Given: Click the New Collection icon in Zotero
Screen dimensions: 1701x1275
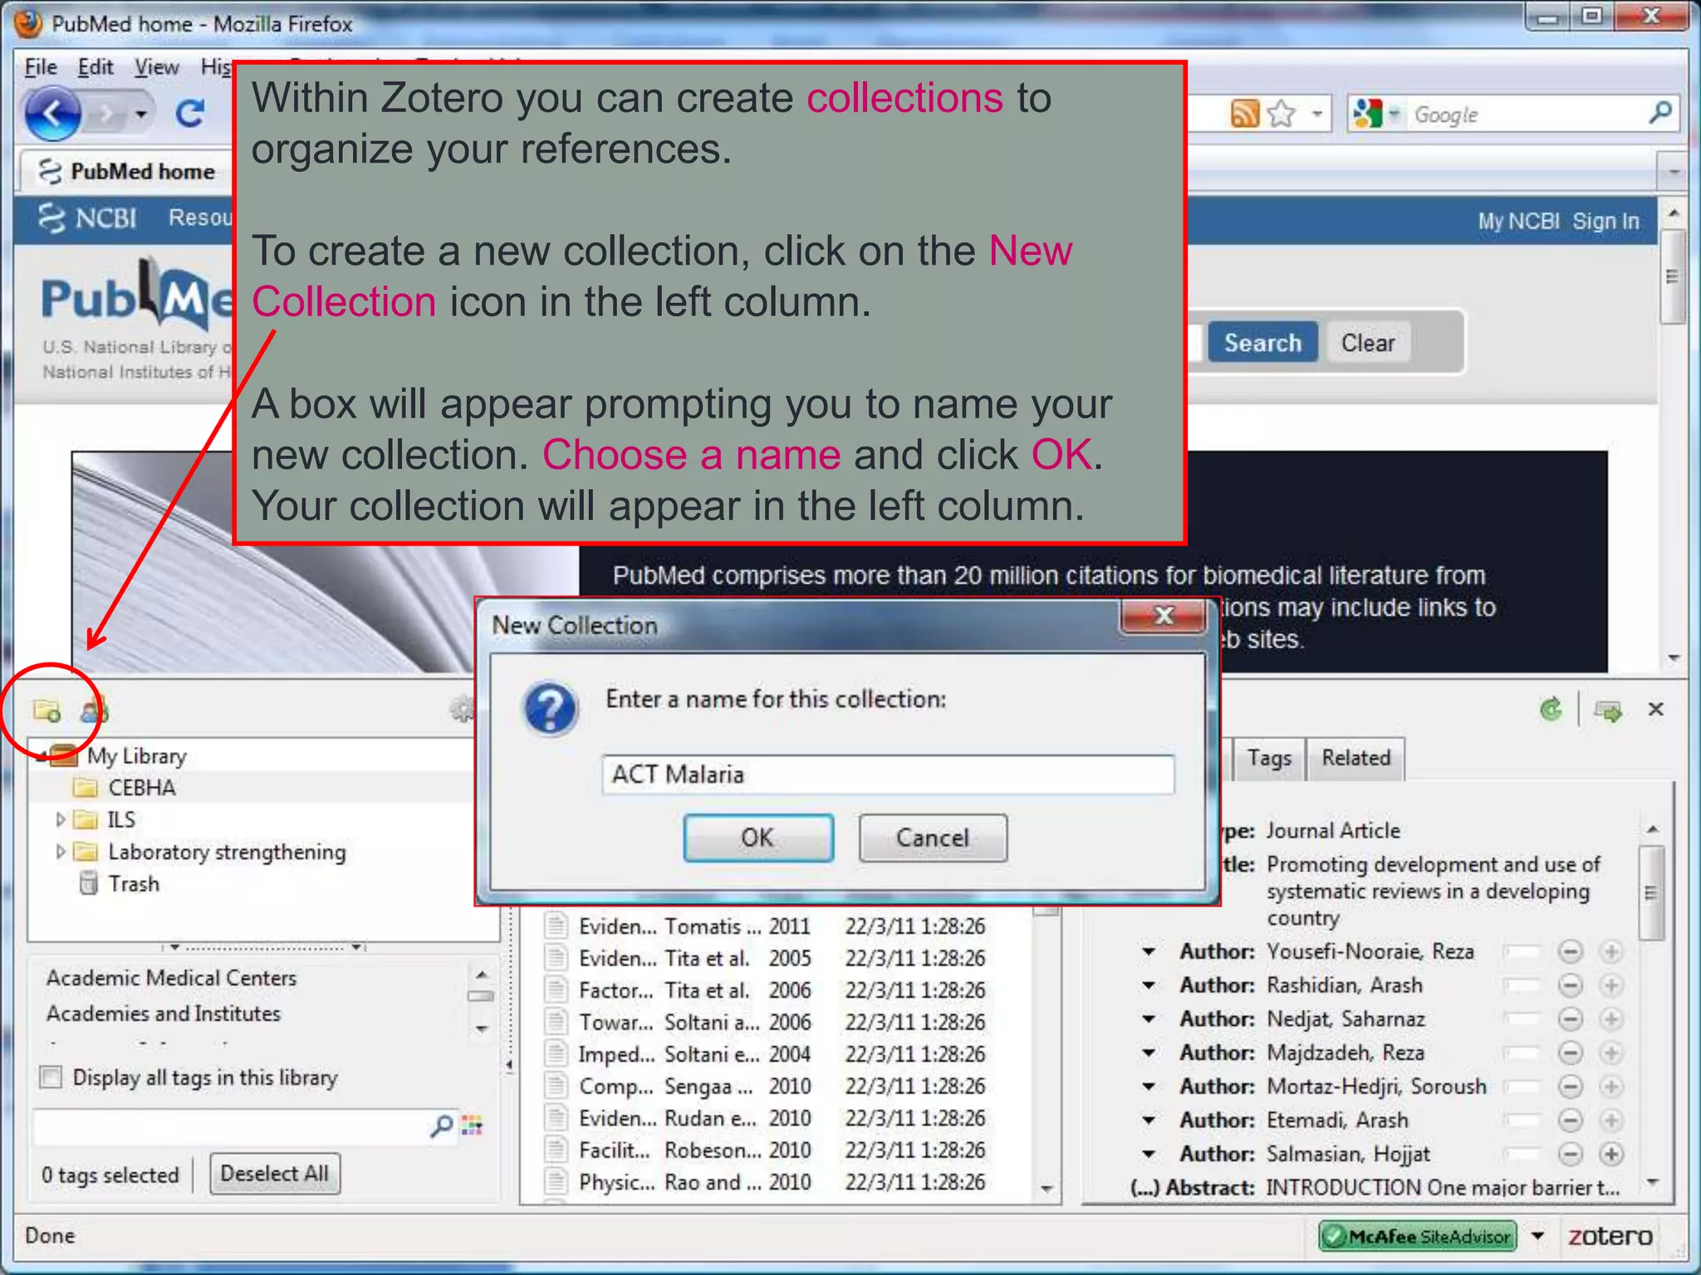Looking at the screenshot, I should pyautogui.click(x=47, y=711).
